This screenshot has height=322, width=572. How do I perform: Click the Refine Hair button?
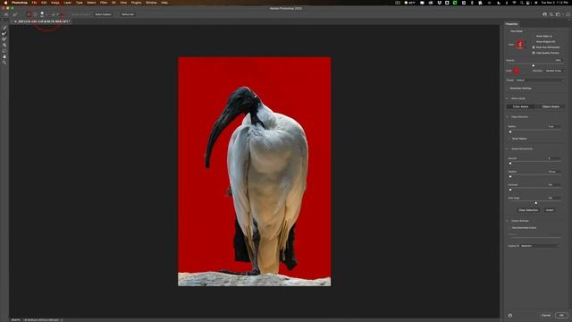(x=128, y=14)
